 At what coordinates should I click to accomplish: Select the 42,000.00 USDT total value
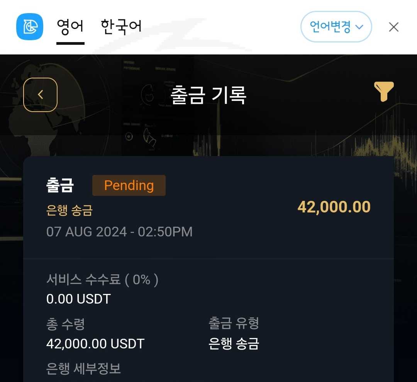pos(95,343)
